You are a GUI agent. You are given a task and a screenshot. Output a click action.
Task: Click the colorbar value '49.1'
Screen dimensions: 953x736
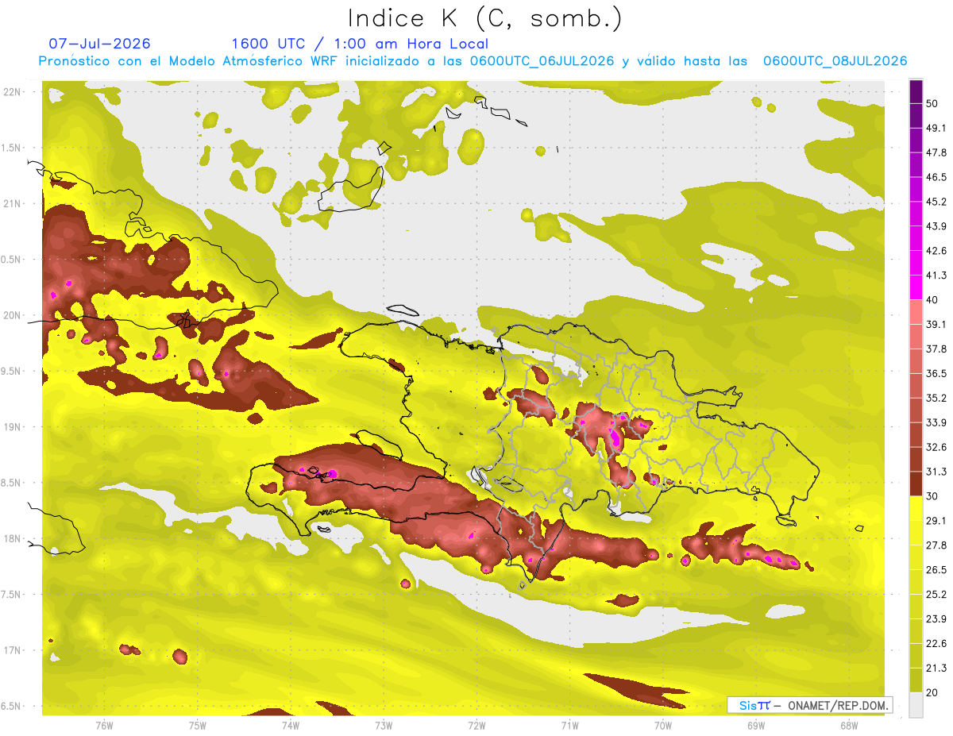click(x=936, y=128)
